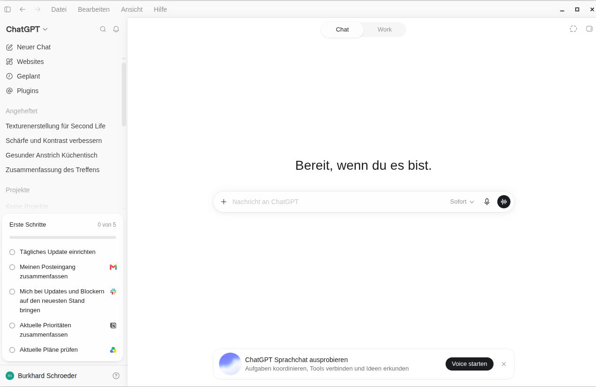The height and width of the screenshot is (387, 596).
Task: Open search with the magnifier icon
Action: [103, 29]
